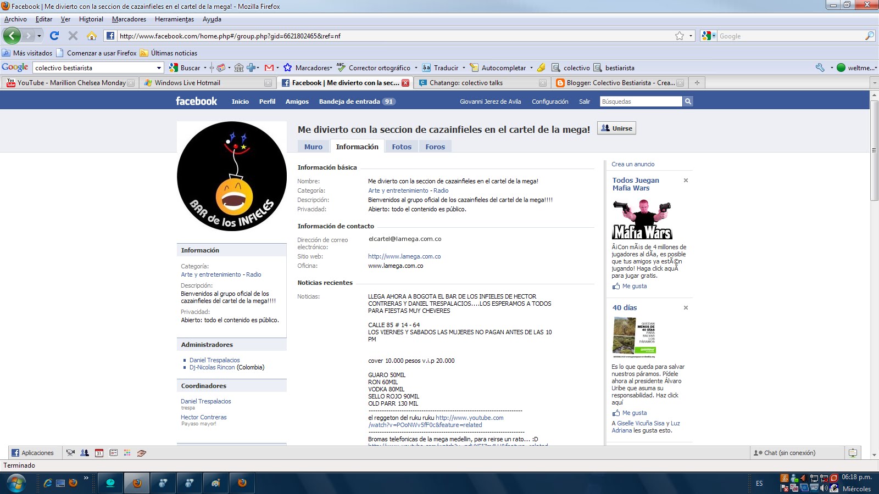Open Windows Start orb
Image resolution: width=879 pixels, height=494 pixels.
tap(16, 484)
